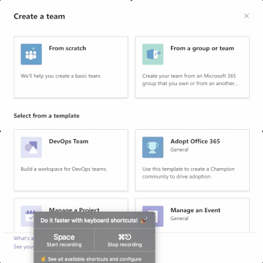Image resolution: width=263 pixels, height=263 pixels.
Task: Pick the DevOps Team template title
Action: [x=68, y=141]
